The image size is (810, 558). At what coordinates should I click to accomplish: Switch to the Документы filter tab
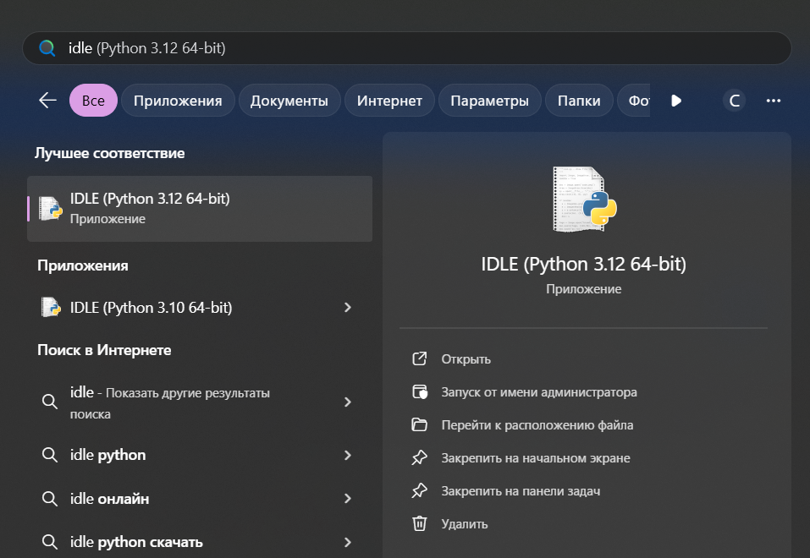(289, 101)
